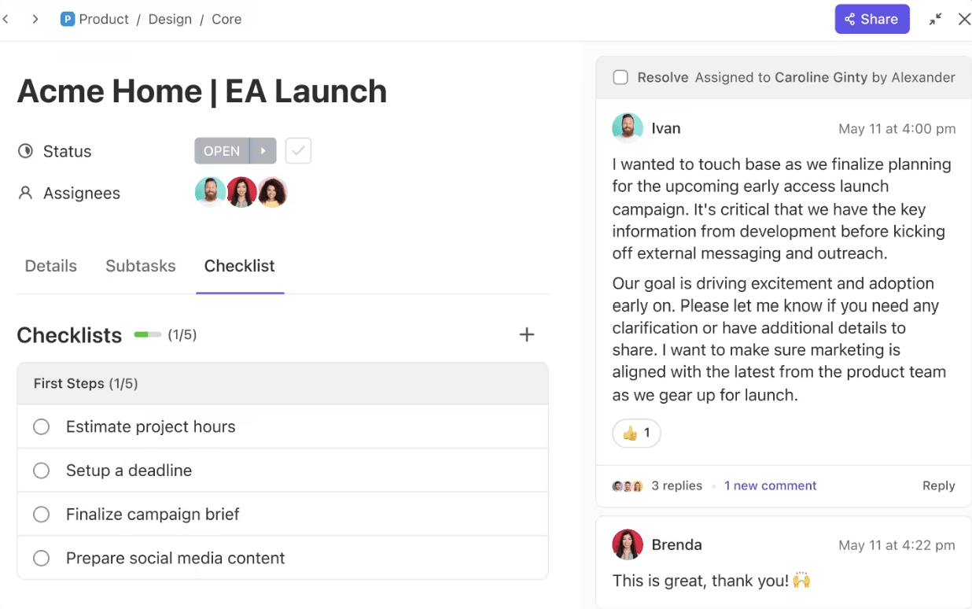Click Ivan's avatar in the comment
The height and width of the screenshot is (609, 972).
point(627,128)
